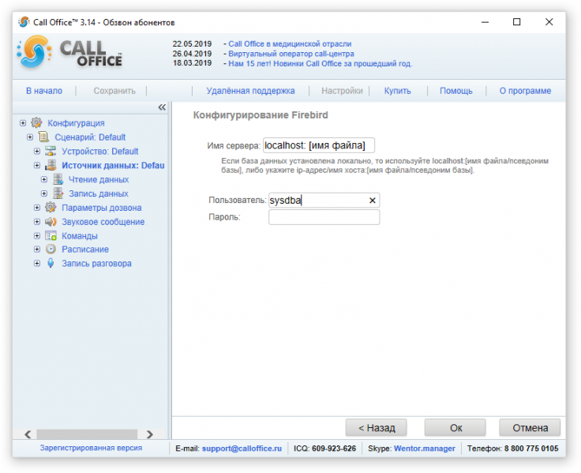The height and width of the screenshot is (473, 581).
Task: Click the Устройство: Default device icon
Action: 51,151
